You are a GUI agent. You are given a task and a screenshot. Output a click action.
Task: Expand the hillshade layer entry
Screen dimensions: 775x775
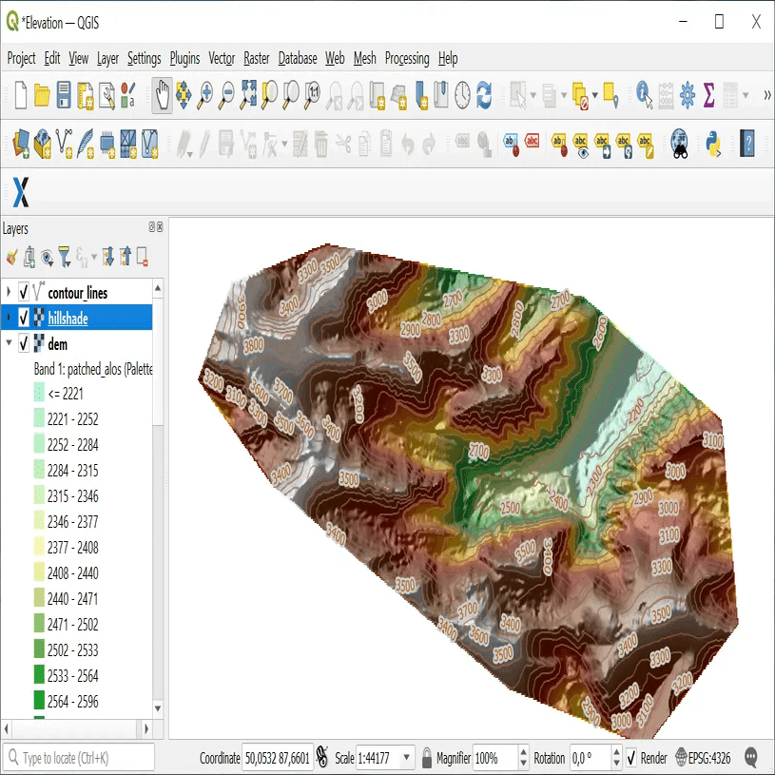(x=9, y=317)
